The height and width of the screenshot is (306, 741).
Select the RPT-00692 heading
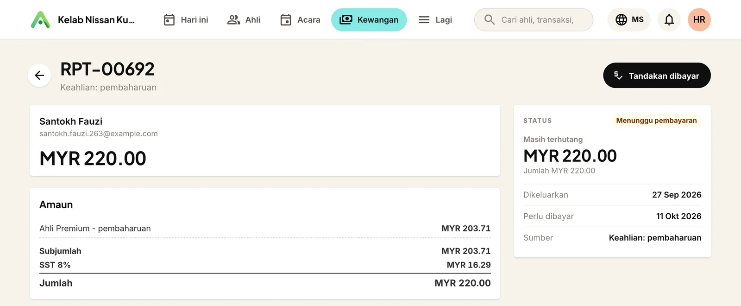(107, 69)
